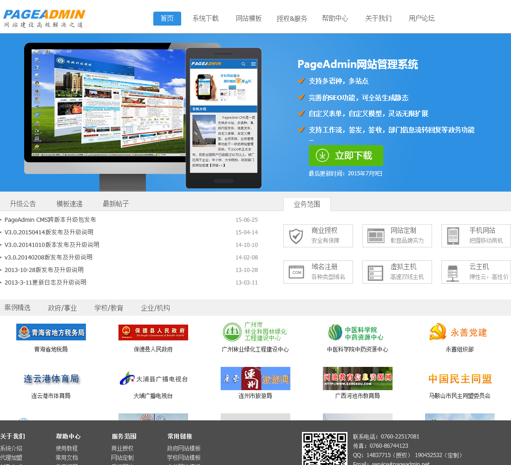Click the server rack icon for 虚拟主机
This screenshot has height=465, width=511.
pyautogui.click(x=375, y=273)
